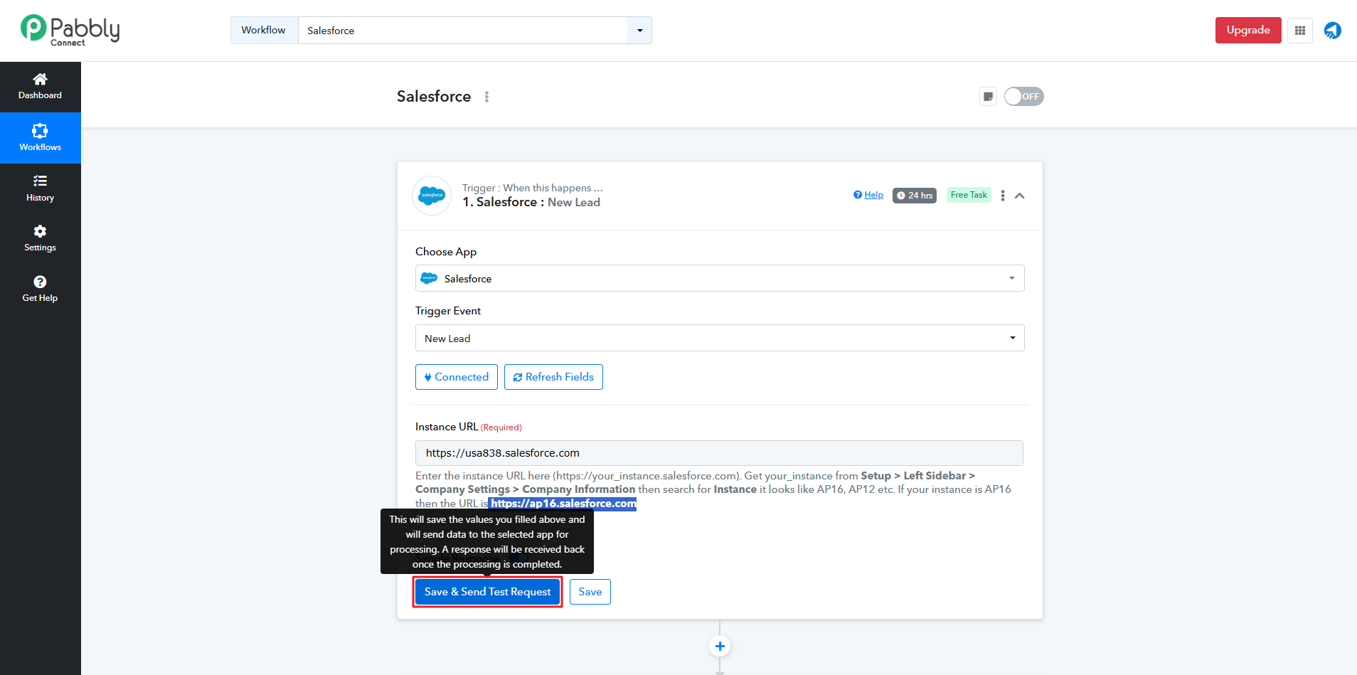1357x675 pixels.
Task: Click the Pabbly Connect logo
Action: click(x=70, y=31)
